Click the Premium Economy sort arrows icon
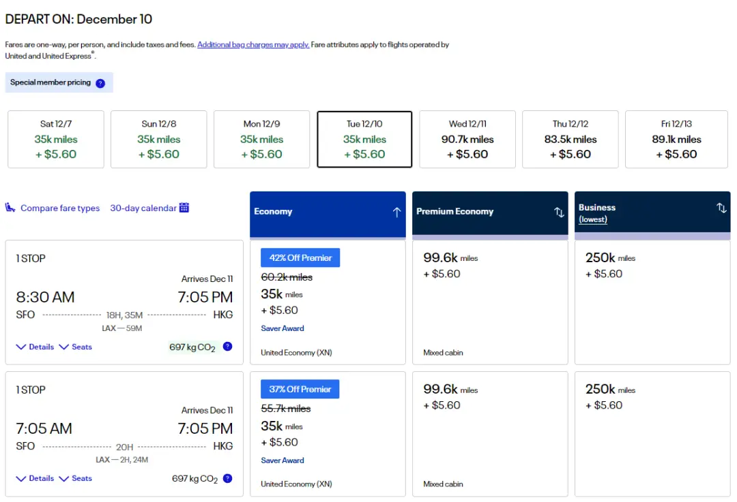The height and width of the screenshot is (502, 737). (559, 212)
